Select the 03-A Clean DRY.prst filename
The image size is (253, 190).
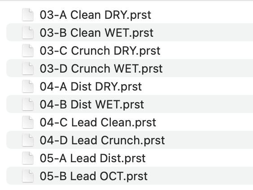pyautogui.click(x=96, y=15)
